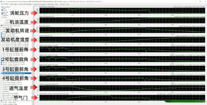The image size is (207, 105).
Task: Toggle Ignition Timing Cylinder 4 checkbox
Action: pyautogui.click(x=2, y=64)
